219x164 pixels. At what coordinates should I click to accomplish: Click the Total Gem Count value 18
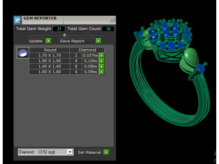pos(108,29)
